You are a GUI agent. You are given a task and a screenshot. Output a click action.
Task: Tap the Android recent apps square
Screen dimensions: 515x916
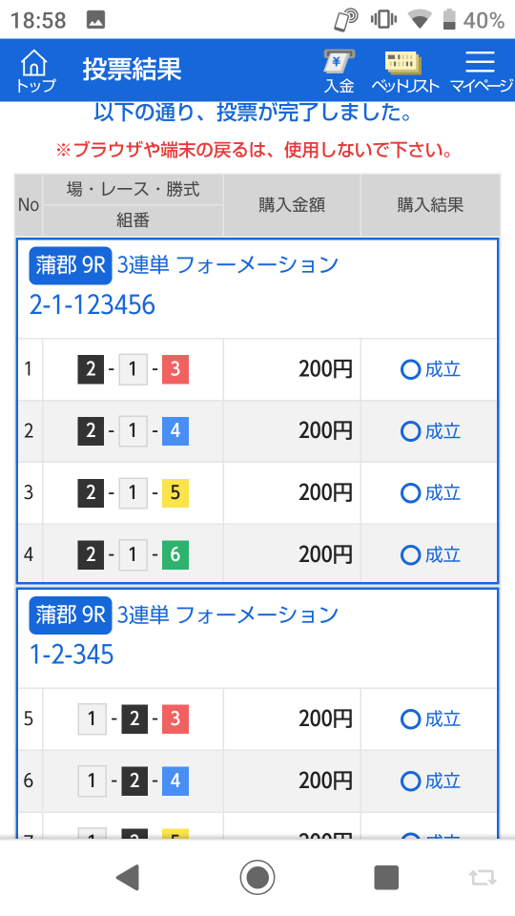pyautogui.click(x=386, y=877)
